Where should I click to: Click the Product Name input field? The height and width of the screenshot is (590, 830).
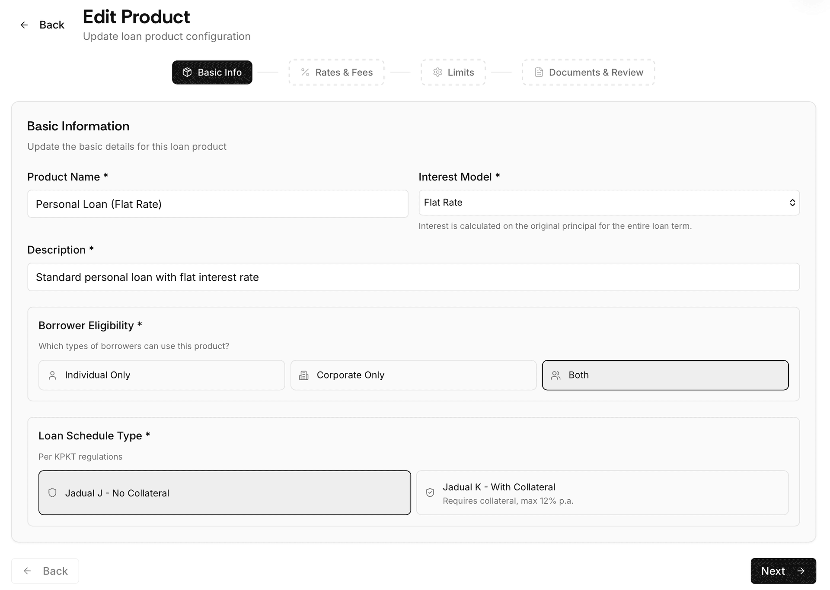[x=217, y=204]
